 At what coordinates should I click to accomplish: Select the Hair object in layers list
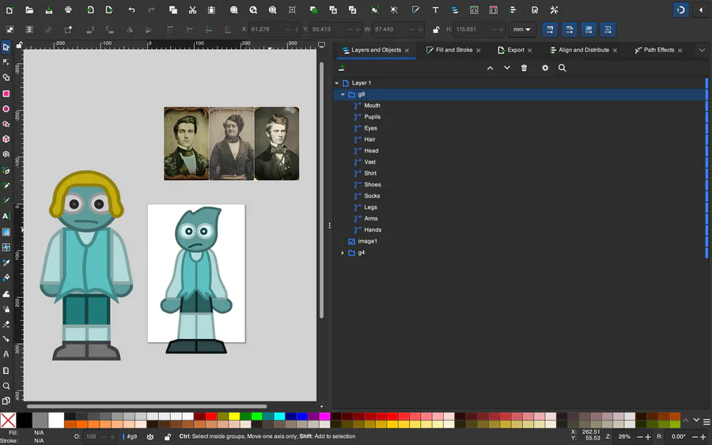tap(369, 139)
